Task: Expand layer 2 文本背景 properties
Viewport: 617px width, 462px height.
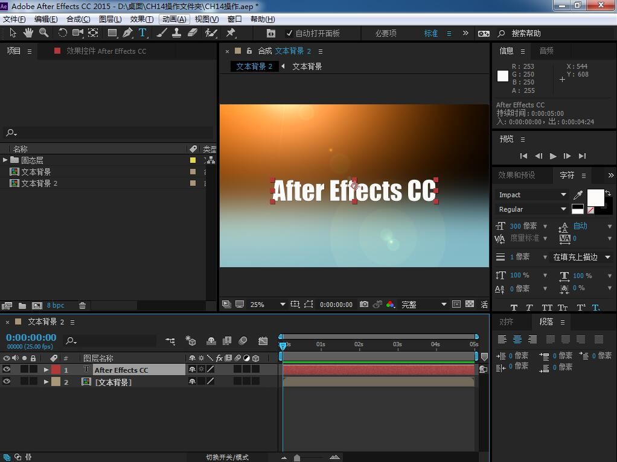Action: point(46,382)
